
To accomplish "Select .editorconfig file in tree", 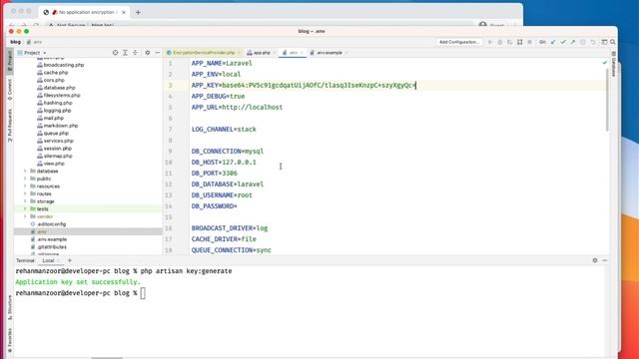I will coord(48,223).
